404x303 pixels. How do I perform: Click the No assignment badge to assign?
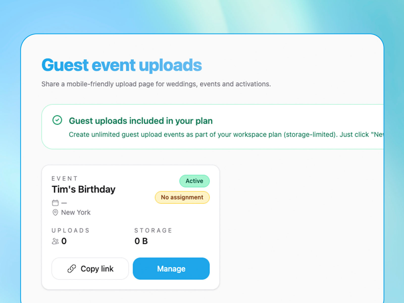pos(182,197)
